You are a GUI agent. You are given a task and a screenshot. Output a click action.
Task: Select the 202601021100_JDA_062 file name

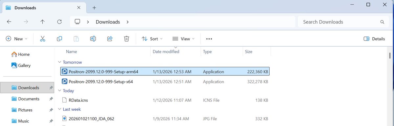[91, 118]
